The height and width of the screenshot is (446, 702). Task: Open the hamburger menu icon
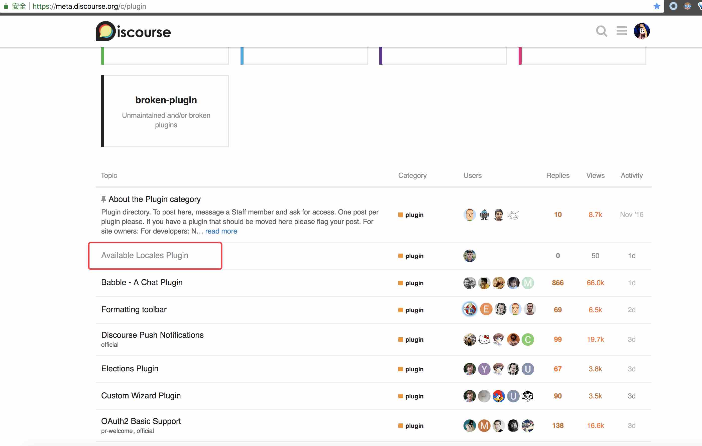[622, 31]
